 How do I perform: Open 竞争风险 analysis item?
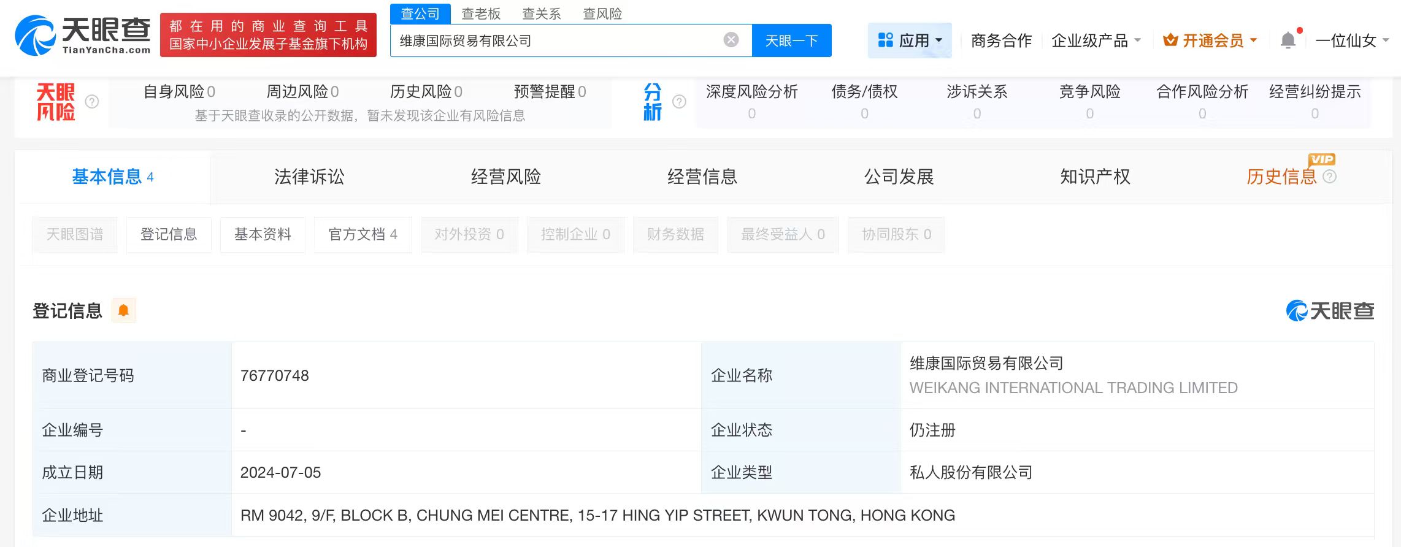[1090, 102]
